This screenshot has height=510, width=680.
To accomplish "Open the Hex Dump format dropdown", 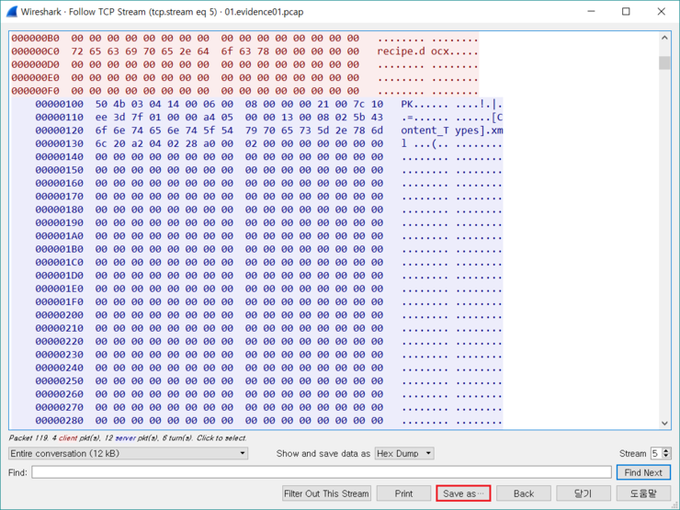I will (404, 453).
